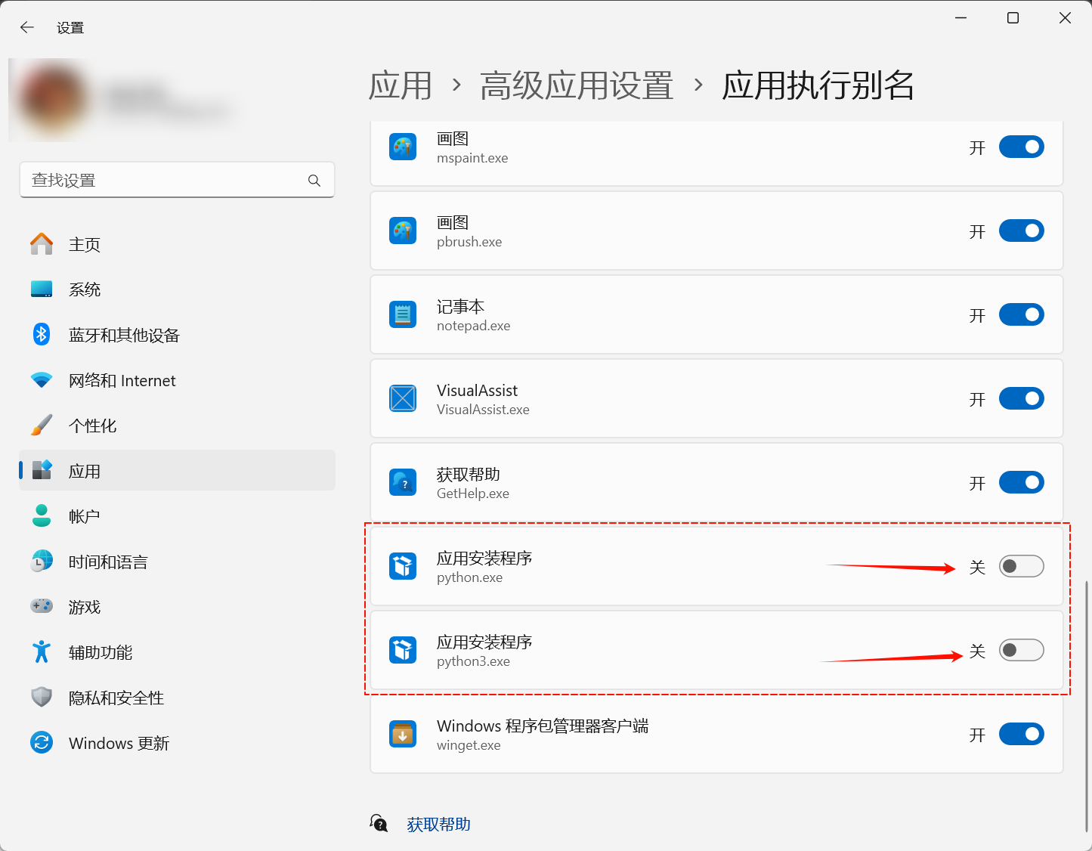Click the 画图 app icon beside mspaint.exe
Screen dimensions: 1092x851
click(x=403, y=147)
